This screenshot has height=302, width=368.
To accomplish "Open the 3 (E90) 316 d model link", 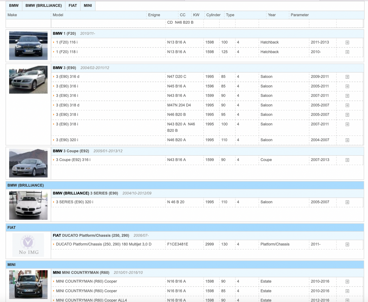I will [x=67, y=76].
